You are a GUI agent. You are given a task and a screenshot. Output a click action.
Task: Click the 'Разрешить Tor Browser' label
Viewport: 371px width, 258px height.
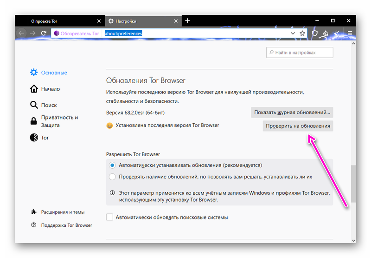[133, 154]
